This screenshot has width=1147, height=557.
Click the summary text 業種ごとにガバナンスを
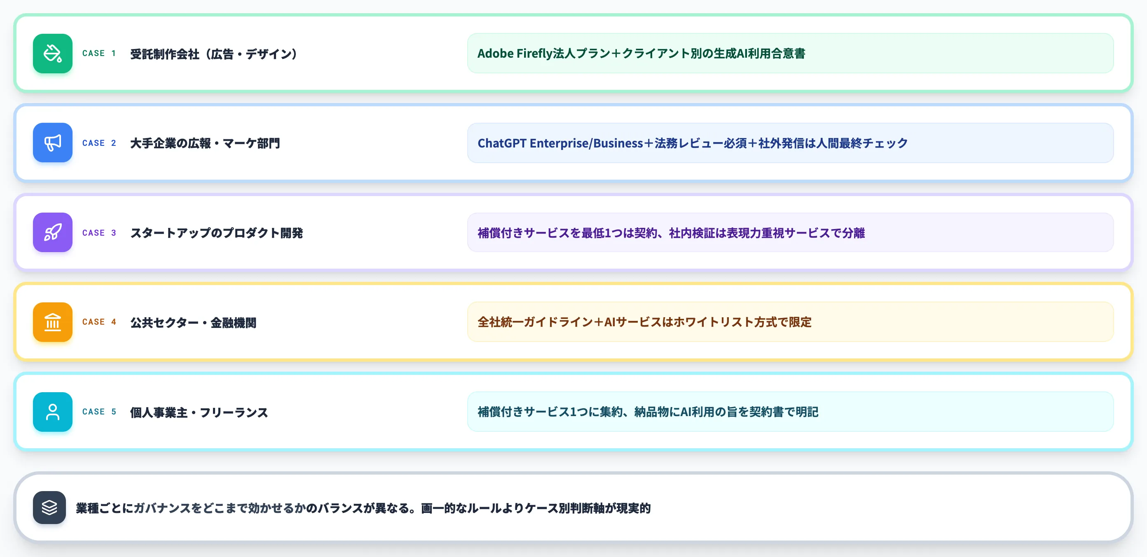363,508
